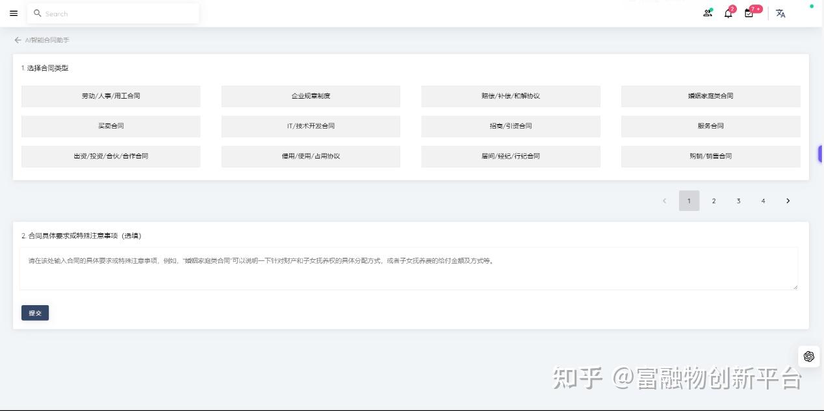Open the language translation icon
This screenshot has width=824, height=411.
[780, 13]
